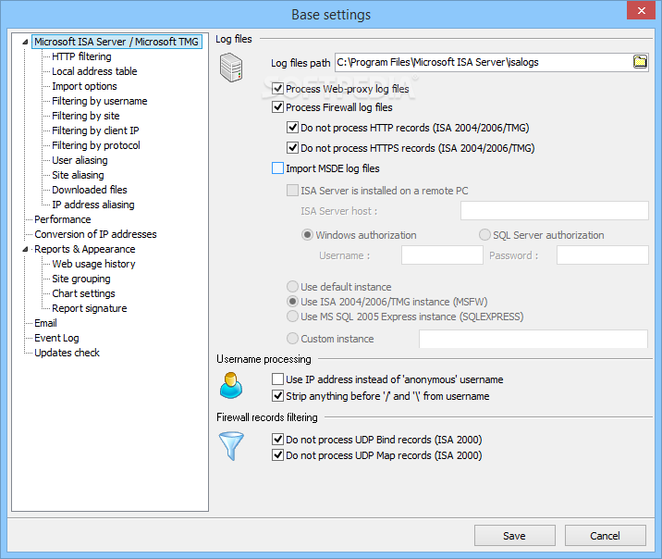Screen dimensions: 662x559
Task: Select Reports & Appearance tree item
Action: [x=85, y=249]
